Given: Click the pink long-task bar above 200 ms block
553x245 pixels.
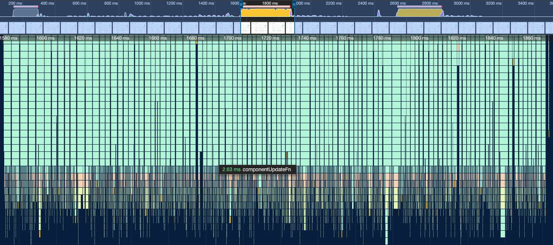Looking at the screenshot, I should [x=25, y=7].
